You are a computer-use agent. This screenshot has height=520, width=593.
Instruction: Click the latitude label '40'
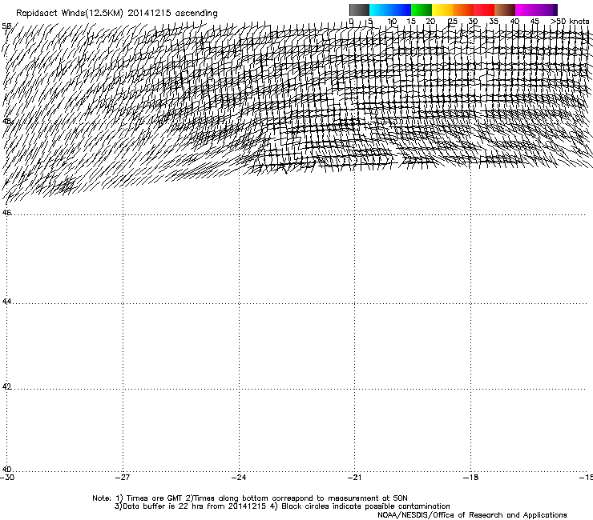click(6, 469)
